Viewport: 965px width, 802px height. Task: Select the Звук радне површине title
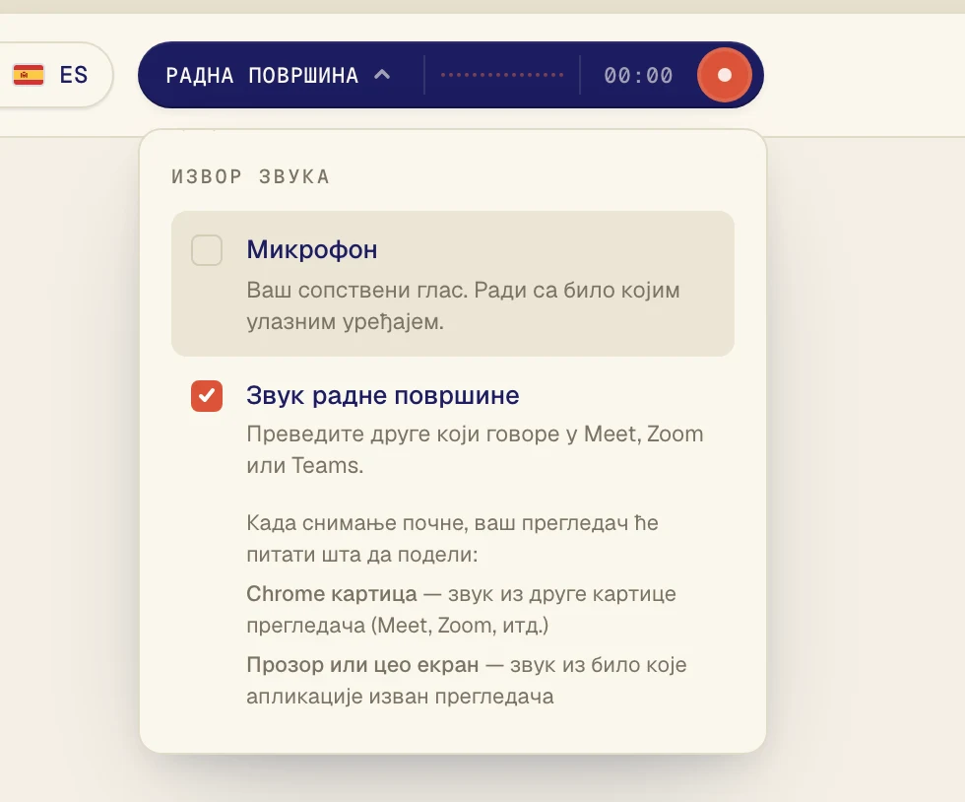383,395
